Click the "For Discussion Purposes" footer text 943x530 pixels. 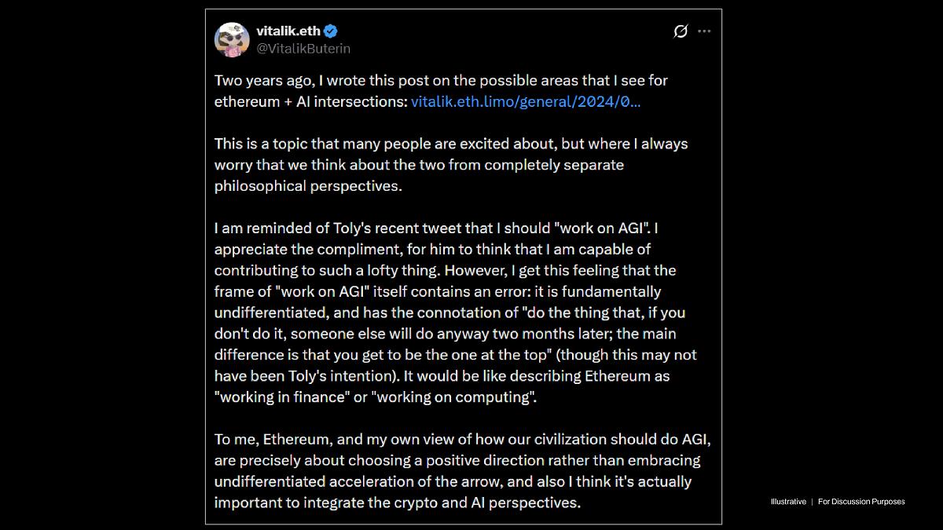(861, 502)
